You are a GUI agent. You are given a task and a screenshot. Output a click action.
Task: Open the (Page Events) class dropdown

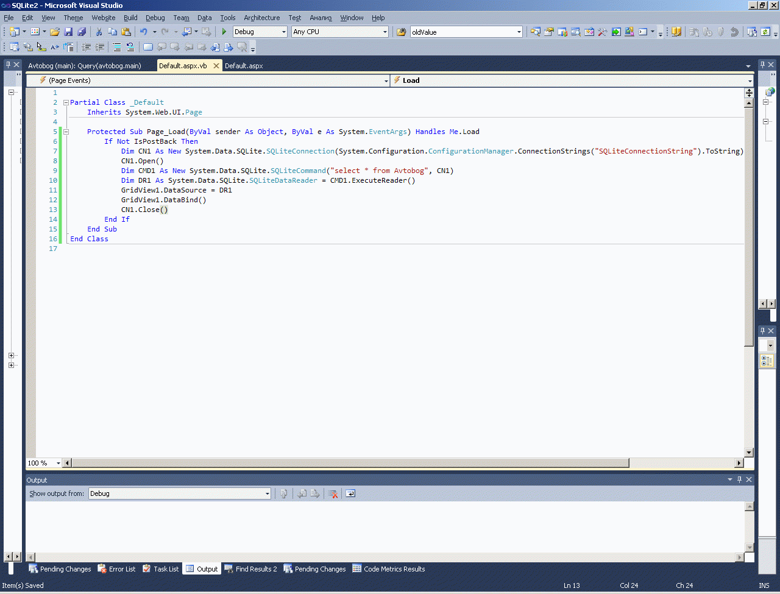tap(208, 80)
